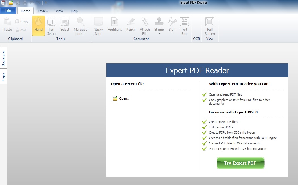Switch to the Review tab
The width and height of the screenshot is (298, 185).
click(x=43, y=11)
